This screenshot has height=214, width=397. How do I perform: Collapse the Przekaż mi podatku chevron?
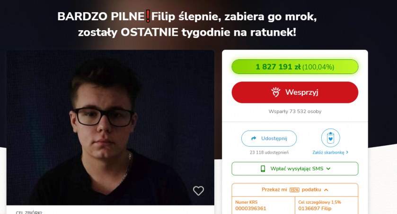coord(326,190)
